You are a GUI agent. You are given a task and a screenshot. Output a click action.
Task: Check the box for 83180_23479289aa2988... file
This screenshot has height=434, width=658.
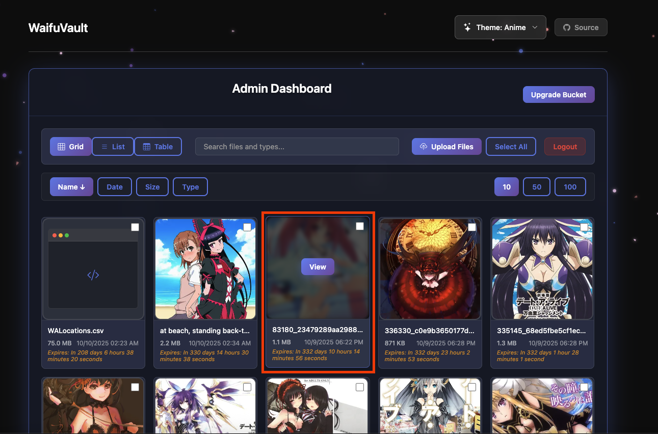(360, 226)
